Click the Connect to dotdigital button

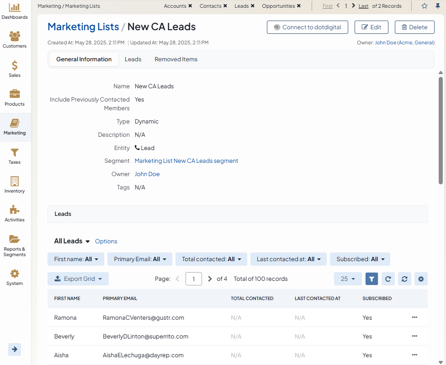coord(308,27)
